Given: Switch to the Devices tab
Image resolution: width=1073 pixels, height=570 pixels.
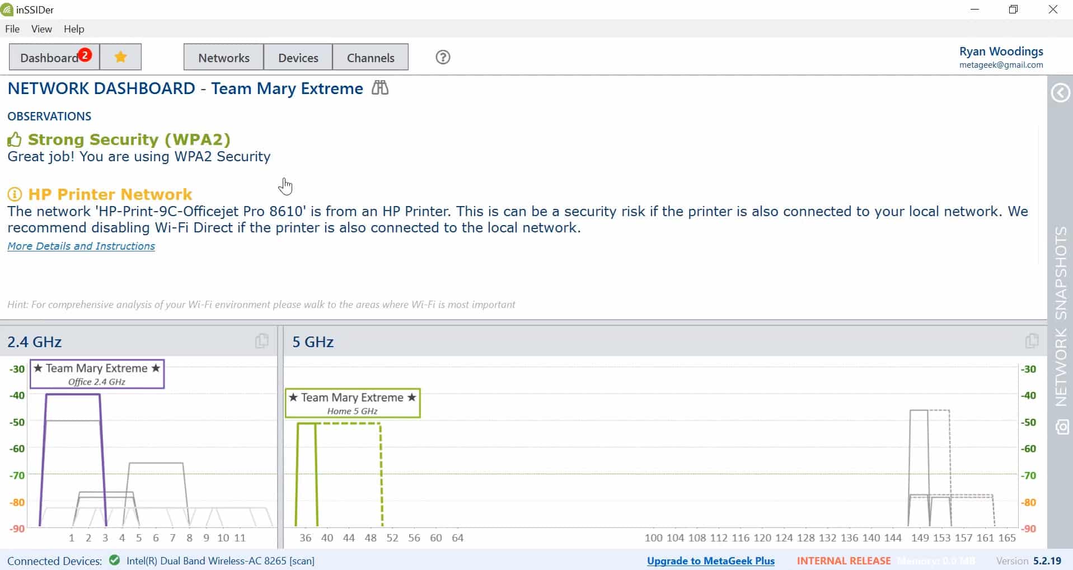Looking at the screenshot, I should 298,57.
